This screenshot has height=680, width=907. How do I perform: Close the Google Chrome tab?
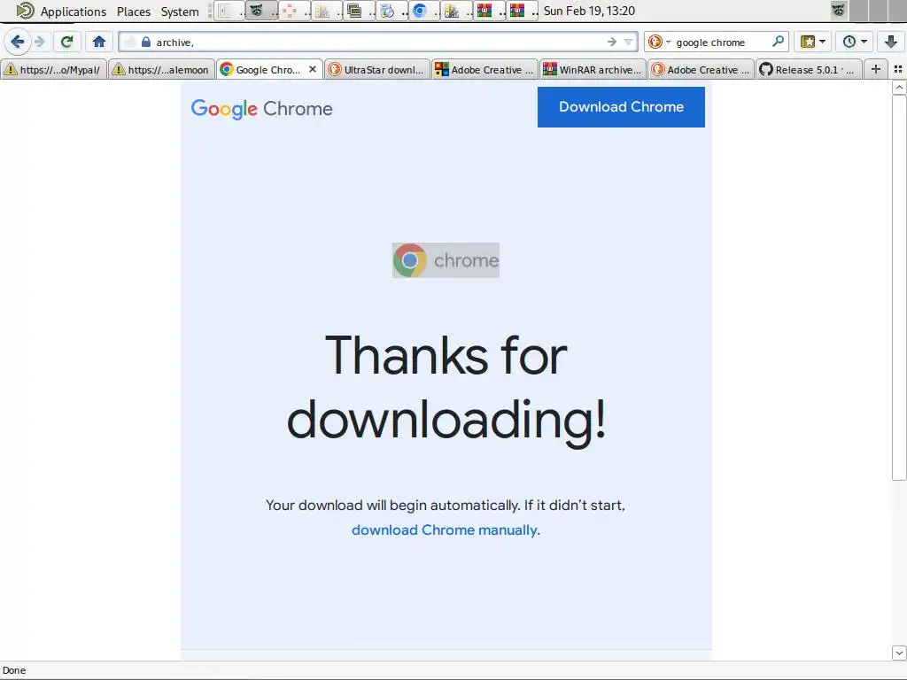pos(313,69)
